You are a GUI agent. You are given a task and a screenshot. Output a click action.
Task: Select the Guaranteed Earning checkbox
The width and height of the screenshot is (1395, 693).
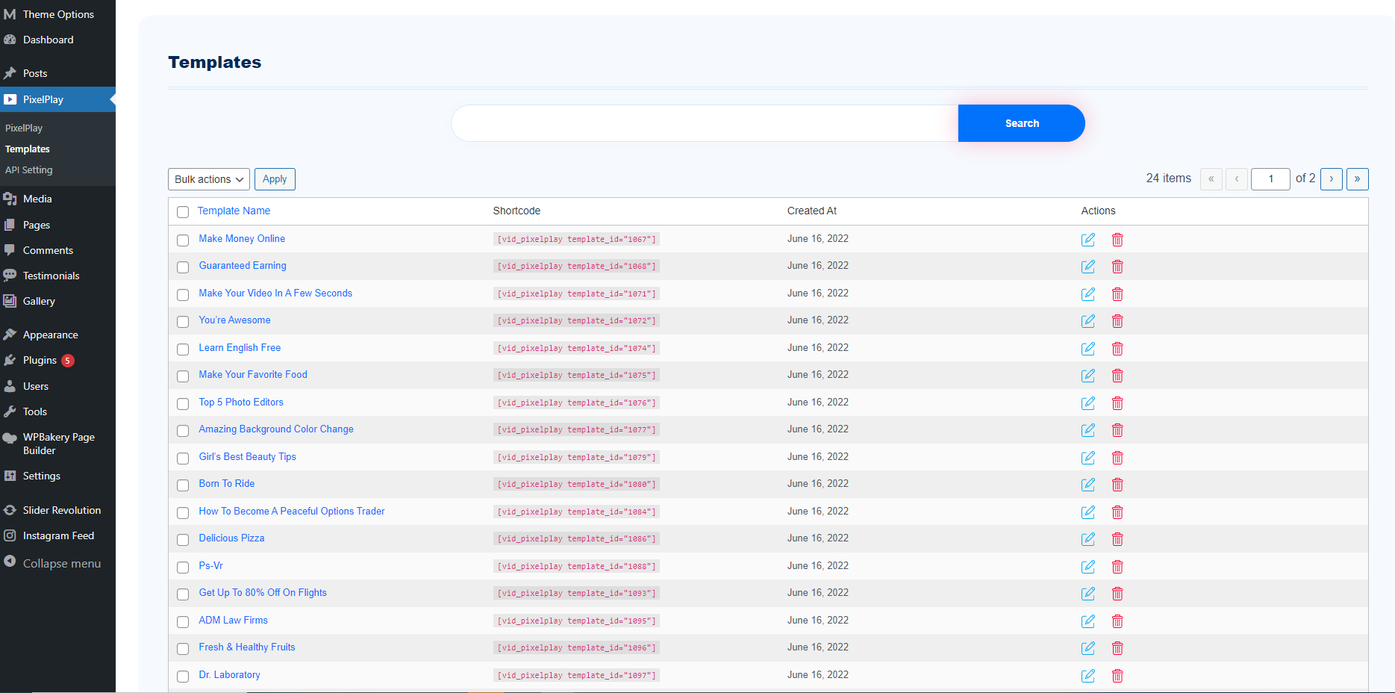[x=183, y=267]
